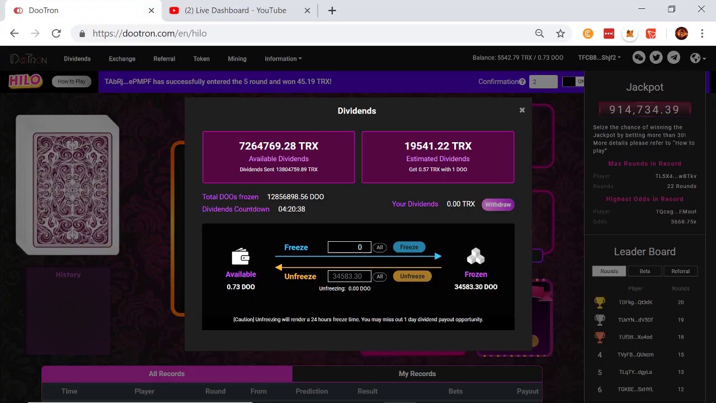
Task: Switch leaderboard to the Referral tab
Action: point(680,271)
